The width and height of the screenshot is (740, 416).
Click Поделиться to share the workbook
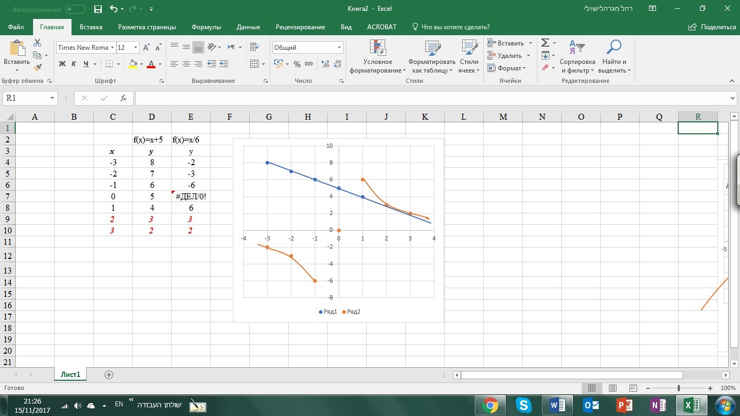tap(712, 27)
